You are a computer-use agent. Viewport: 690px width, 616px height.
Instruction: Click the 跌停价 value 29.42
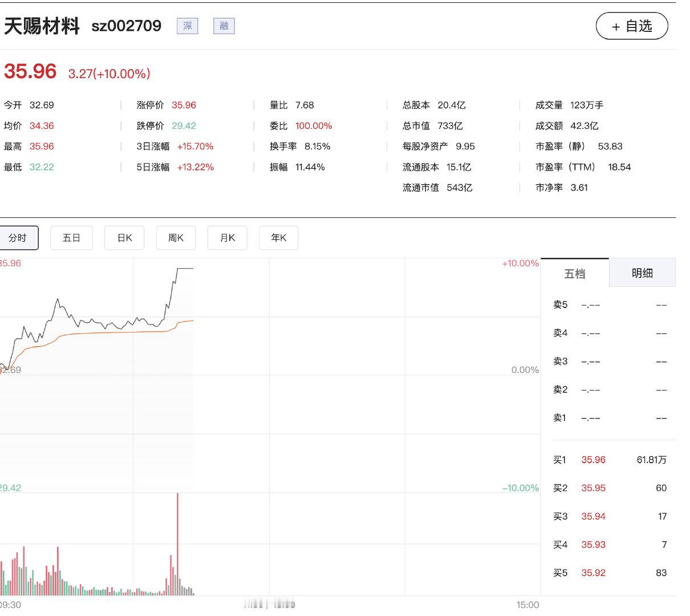[x=184, y=126]
